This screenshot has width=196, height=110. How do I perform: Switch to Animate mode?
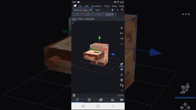(x=90, y=19)
